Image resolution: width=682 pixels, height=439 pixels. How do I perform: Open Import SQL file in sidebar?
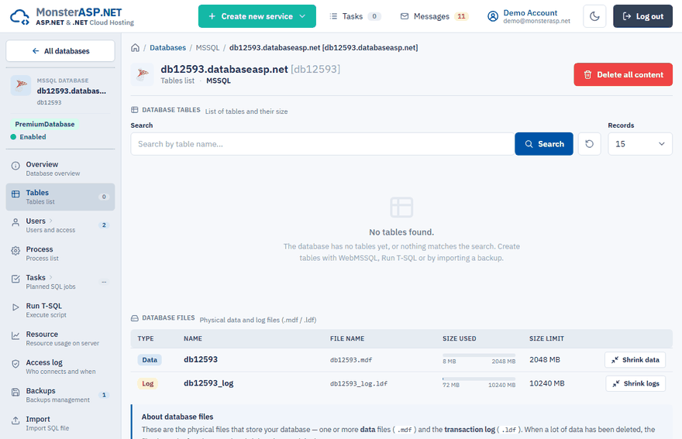pos(60,423)
